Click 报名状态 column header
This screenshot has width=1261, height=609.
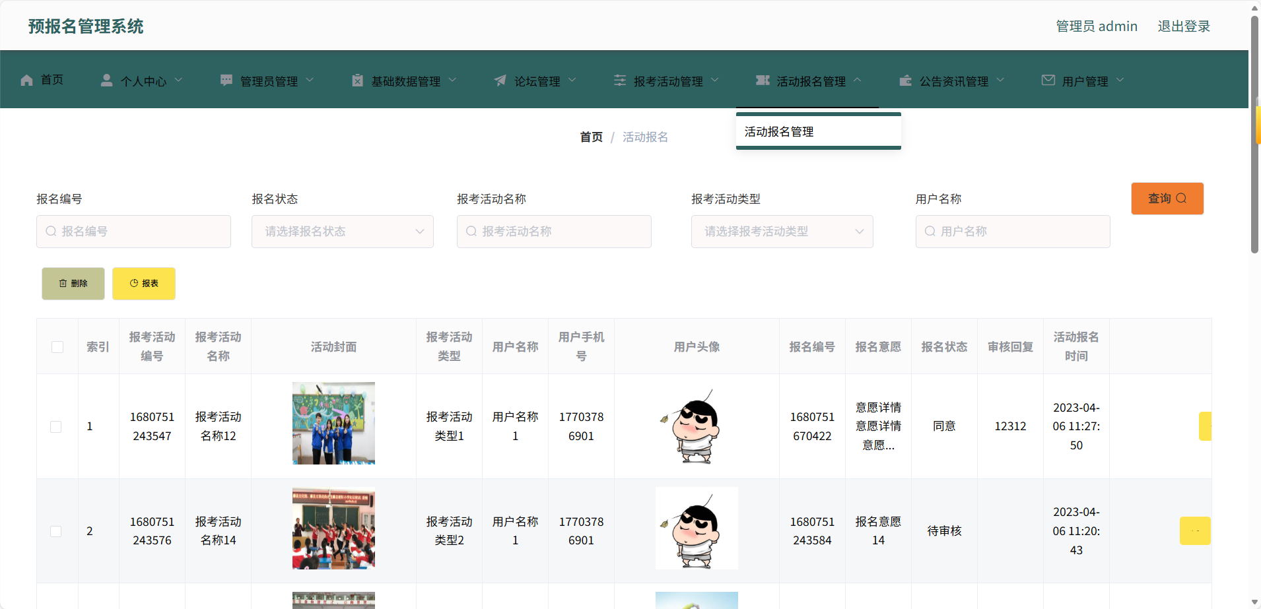point(944,347)
